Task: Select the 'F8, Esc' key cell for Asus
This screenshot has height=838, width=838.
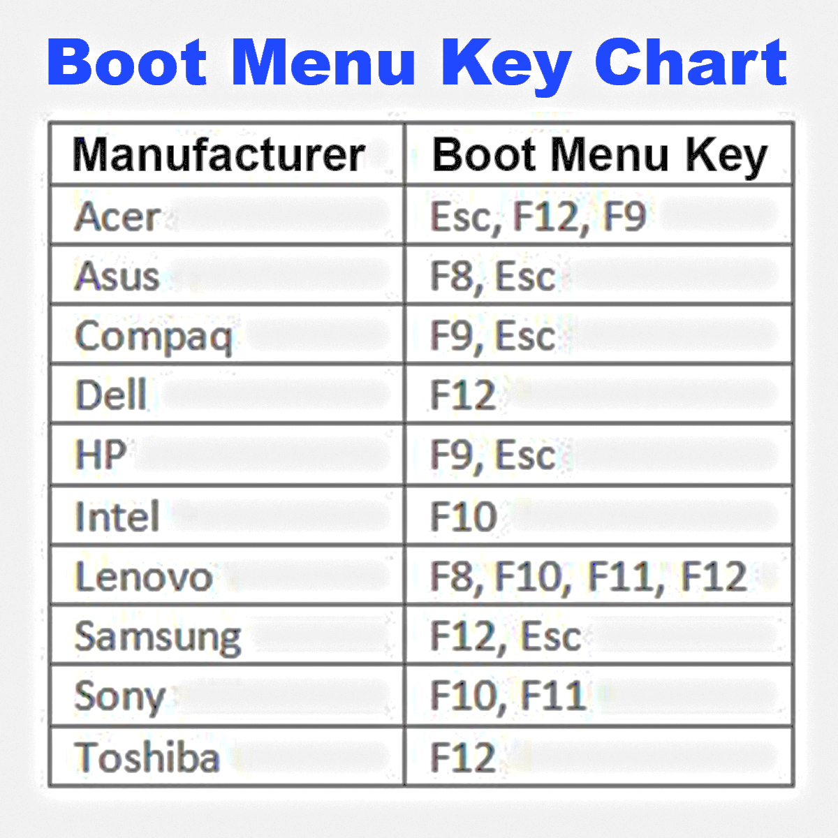Action: (x=598, y=274)
